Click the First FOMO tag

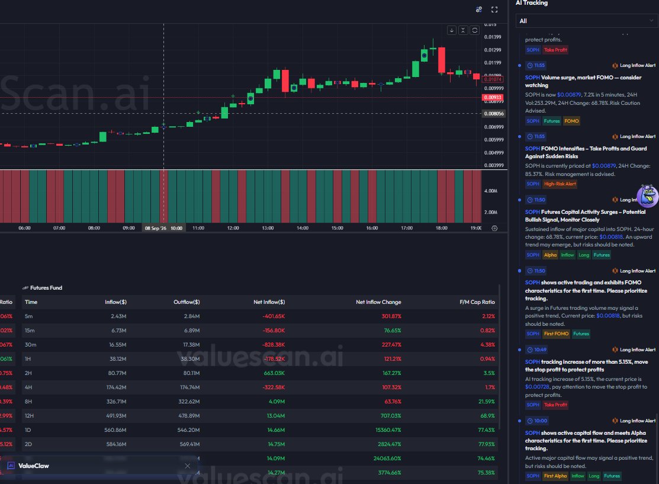click(556, 334)
